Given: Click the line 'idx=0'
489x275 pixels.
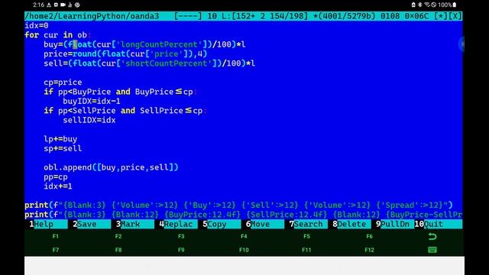Looking at the screenshot, I should (x=37, y=25).
